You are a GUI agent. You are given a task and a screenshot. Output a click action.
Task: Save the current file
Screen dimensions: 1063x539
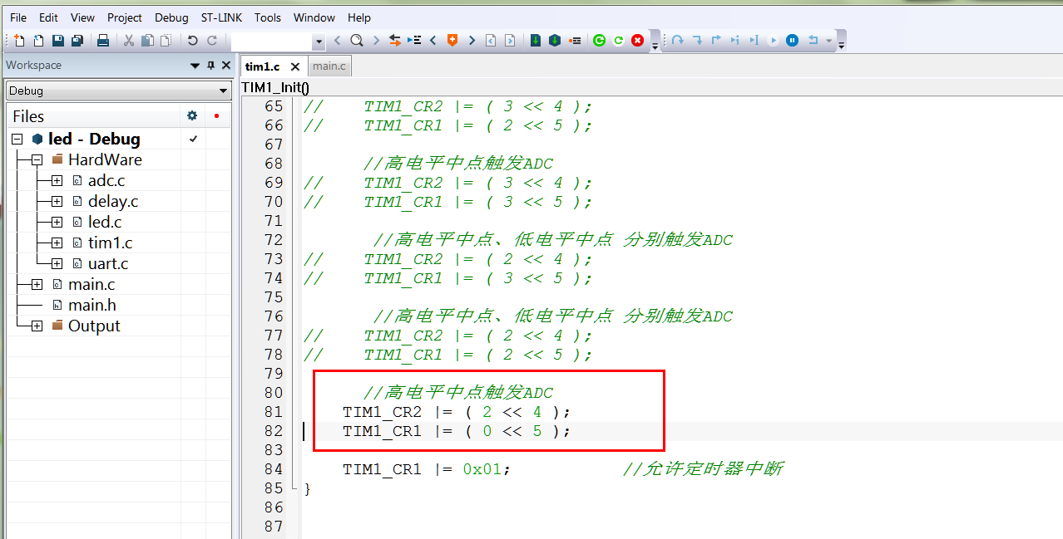coord(57,39)
